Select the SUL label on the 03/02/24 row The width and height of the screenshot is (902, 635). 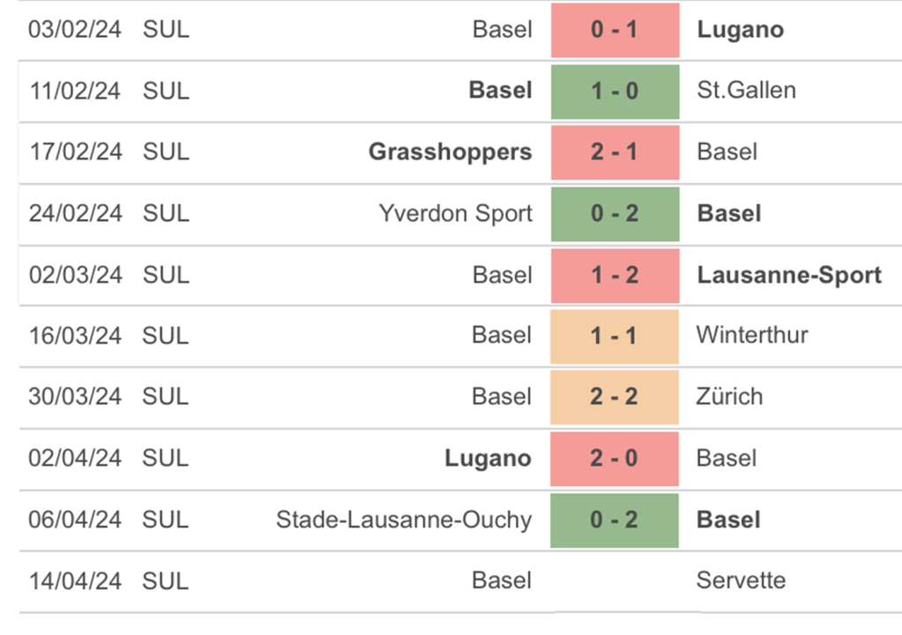point(166,30)
